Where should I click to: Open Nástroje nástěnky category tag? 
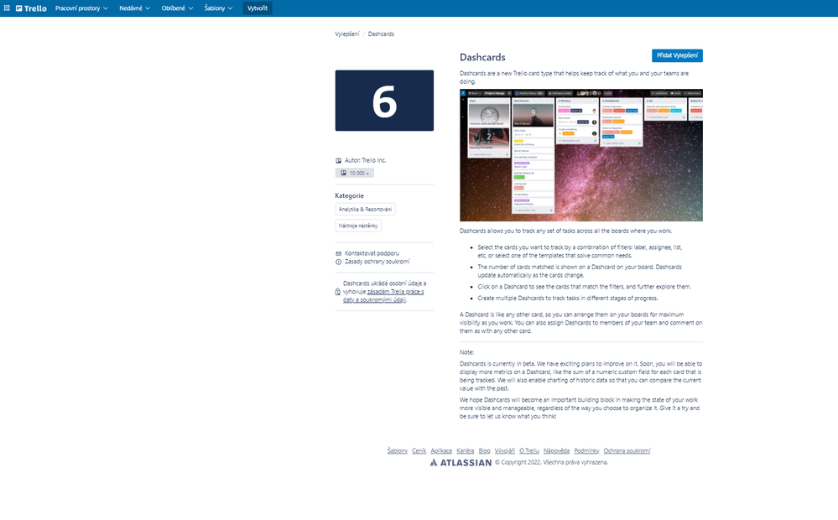point(358,226)
